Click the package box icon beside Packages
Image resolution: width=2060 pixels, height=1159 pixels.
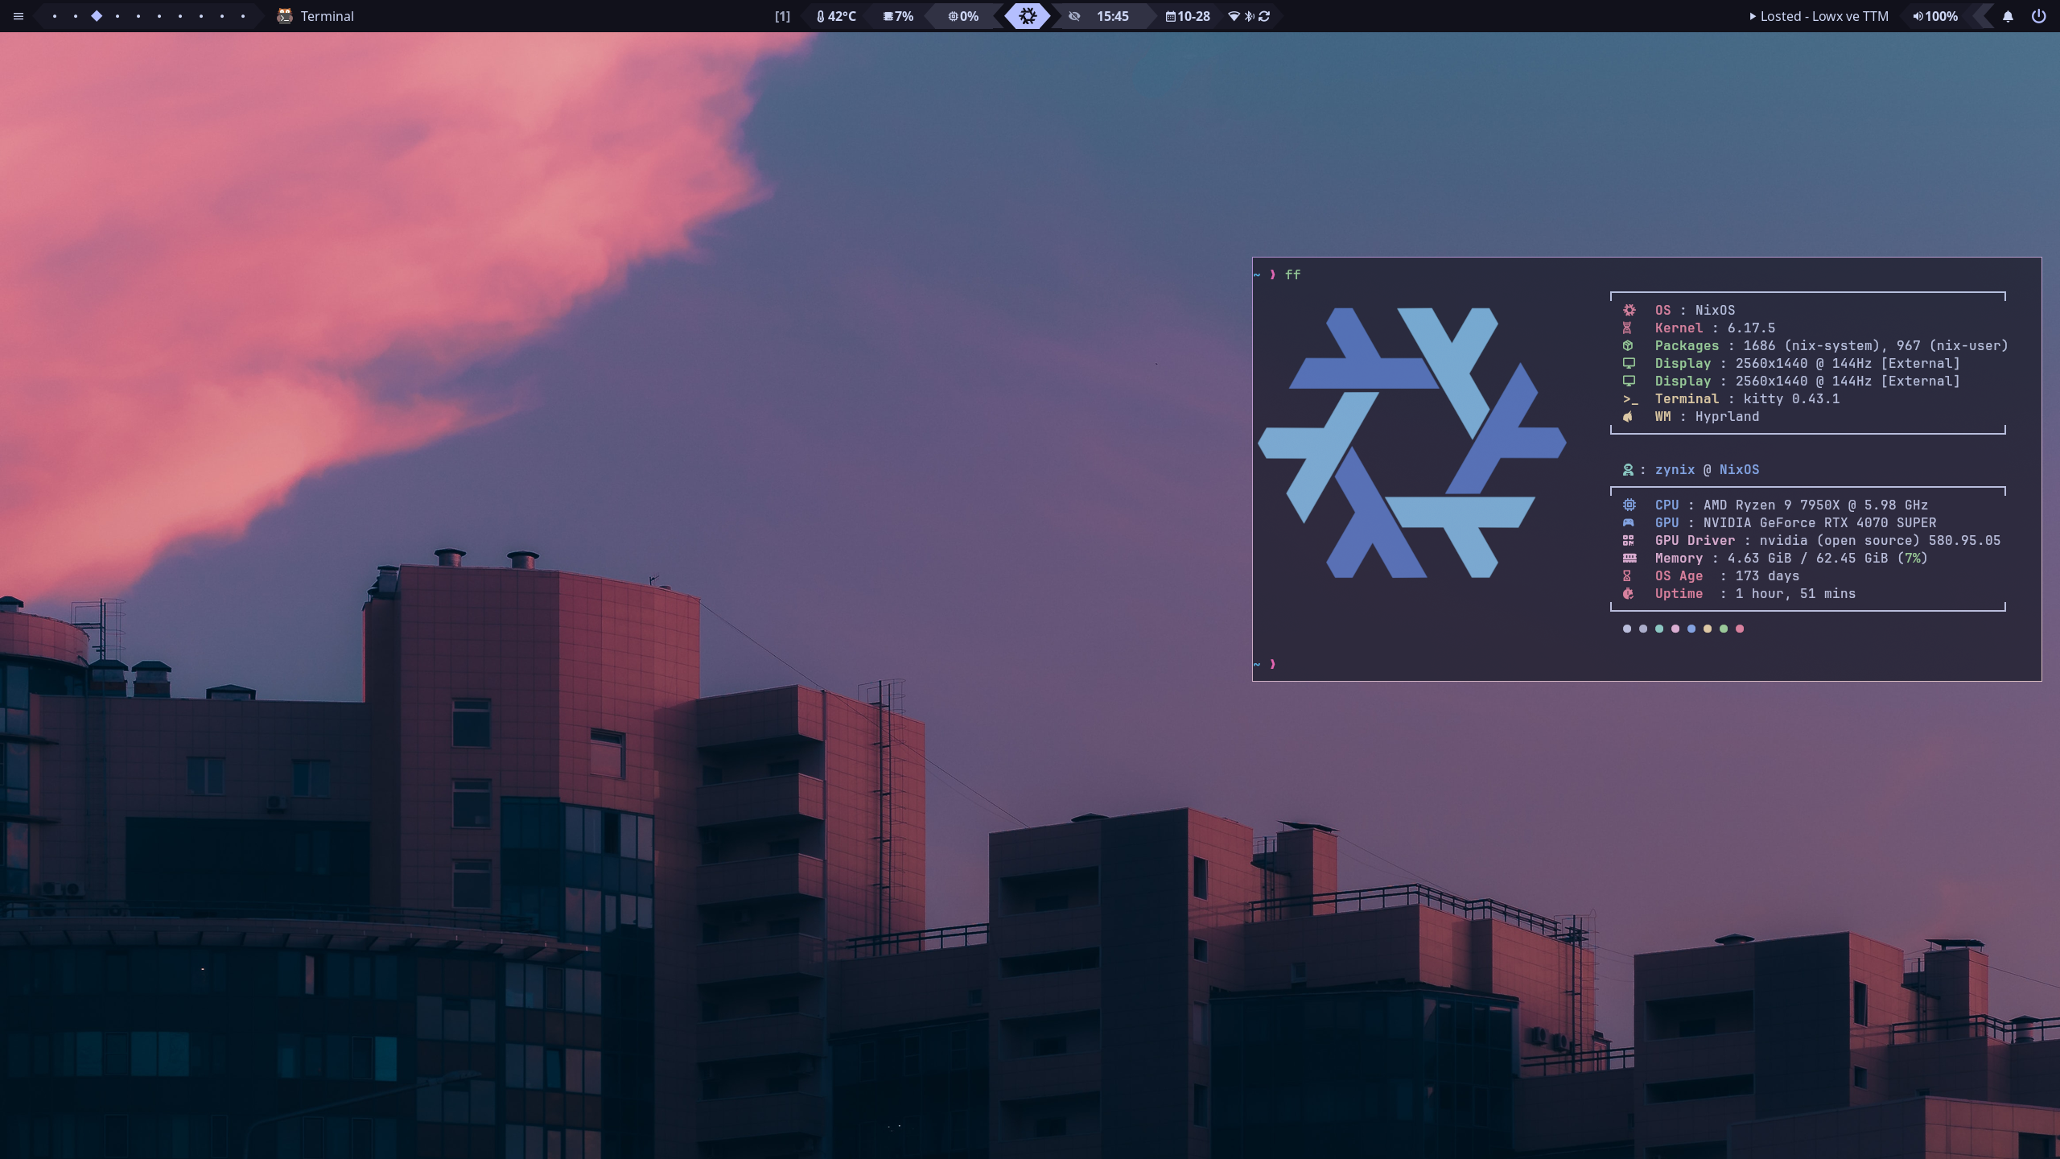coord(1628,345)
